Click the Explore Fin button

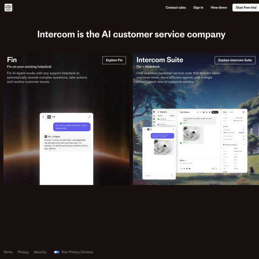coord(114,60)
